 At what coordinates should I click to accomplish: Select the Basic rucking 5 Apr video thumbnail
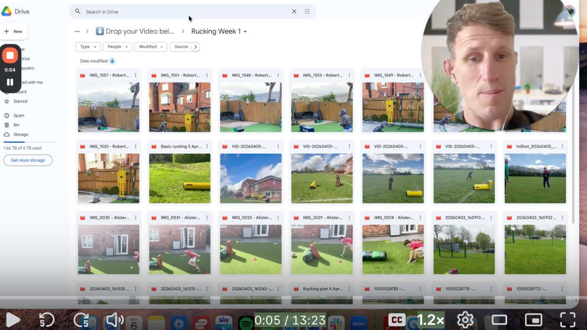point(180,178)
